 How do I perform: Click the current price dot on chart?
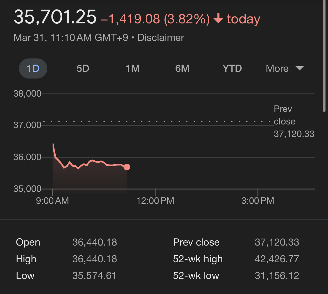(x=127, y=167)
